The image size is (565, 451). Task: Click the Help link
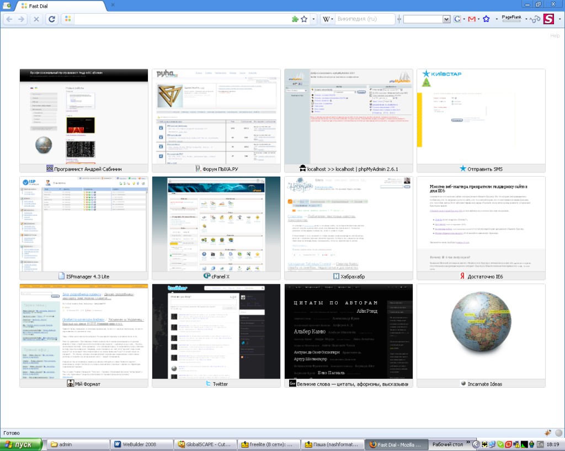pos(555,36)
